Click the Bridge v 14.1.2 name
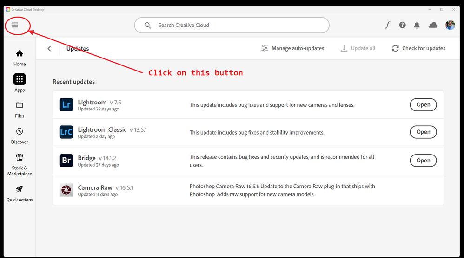The width and height of the screenshot is (464, 258). [97, 158]
